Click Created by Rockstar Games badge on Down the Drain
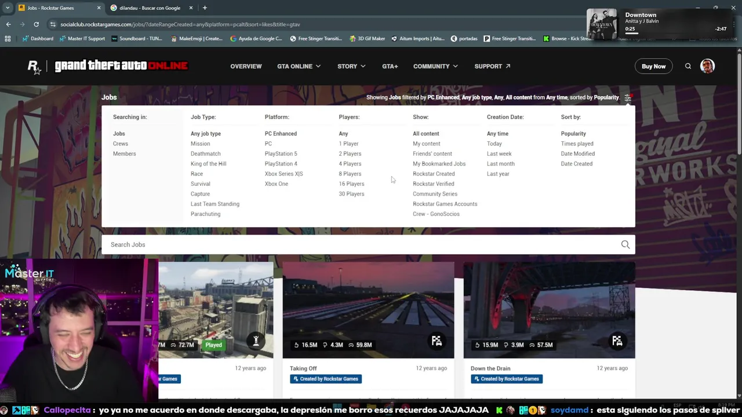The height and width of the screenshot is (417, 742). coord(507,379)
